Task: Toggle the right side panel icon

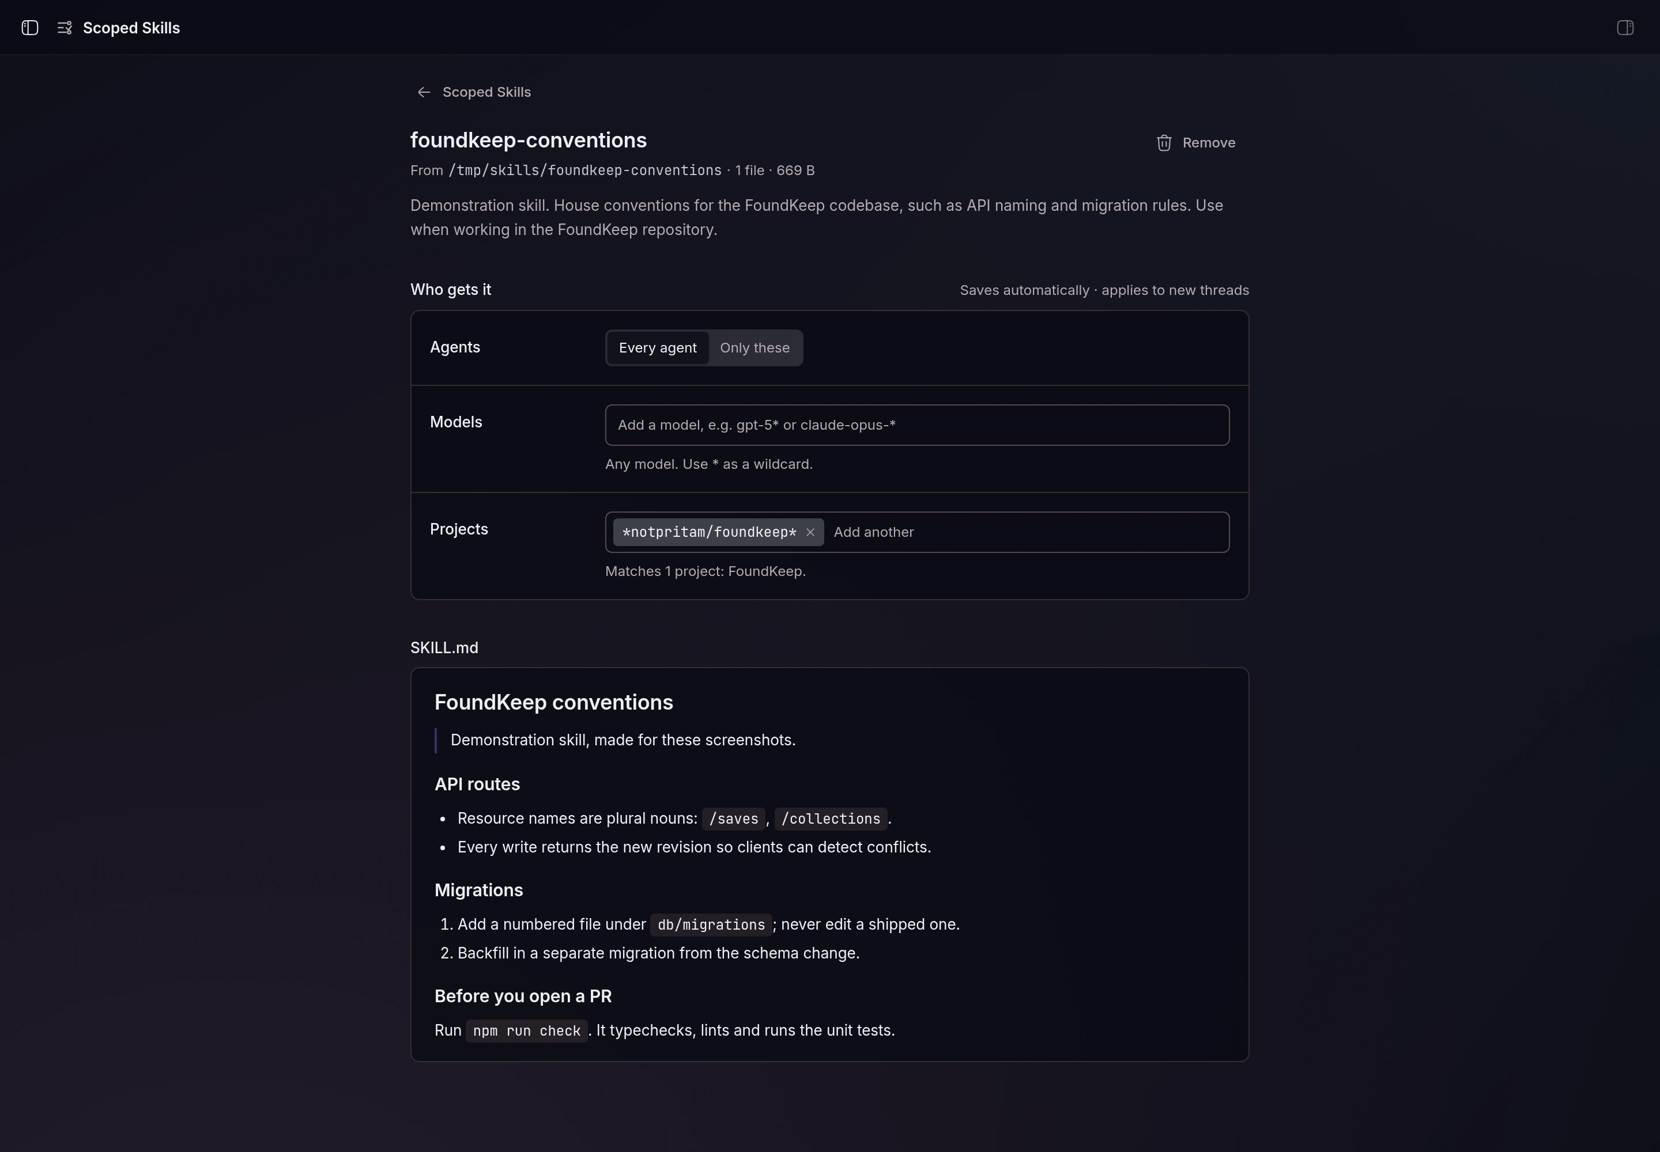Action: coord(1625,28)
